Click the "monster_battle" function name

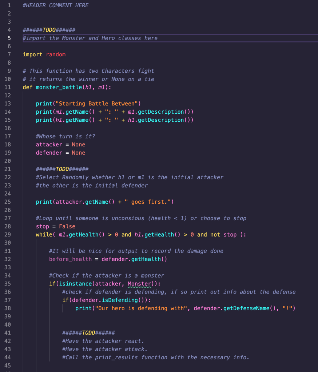point(59,87)
